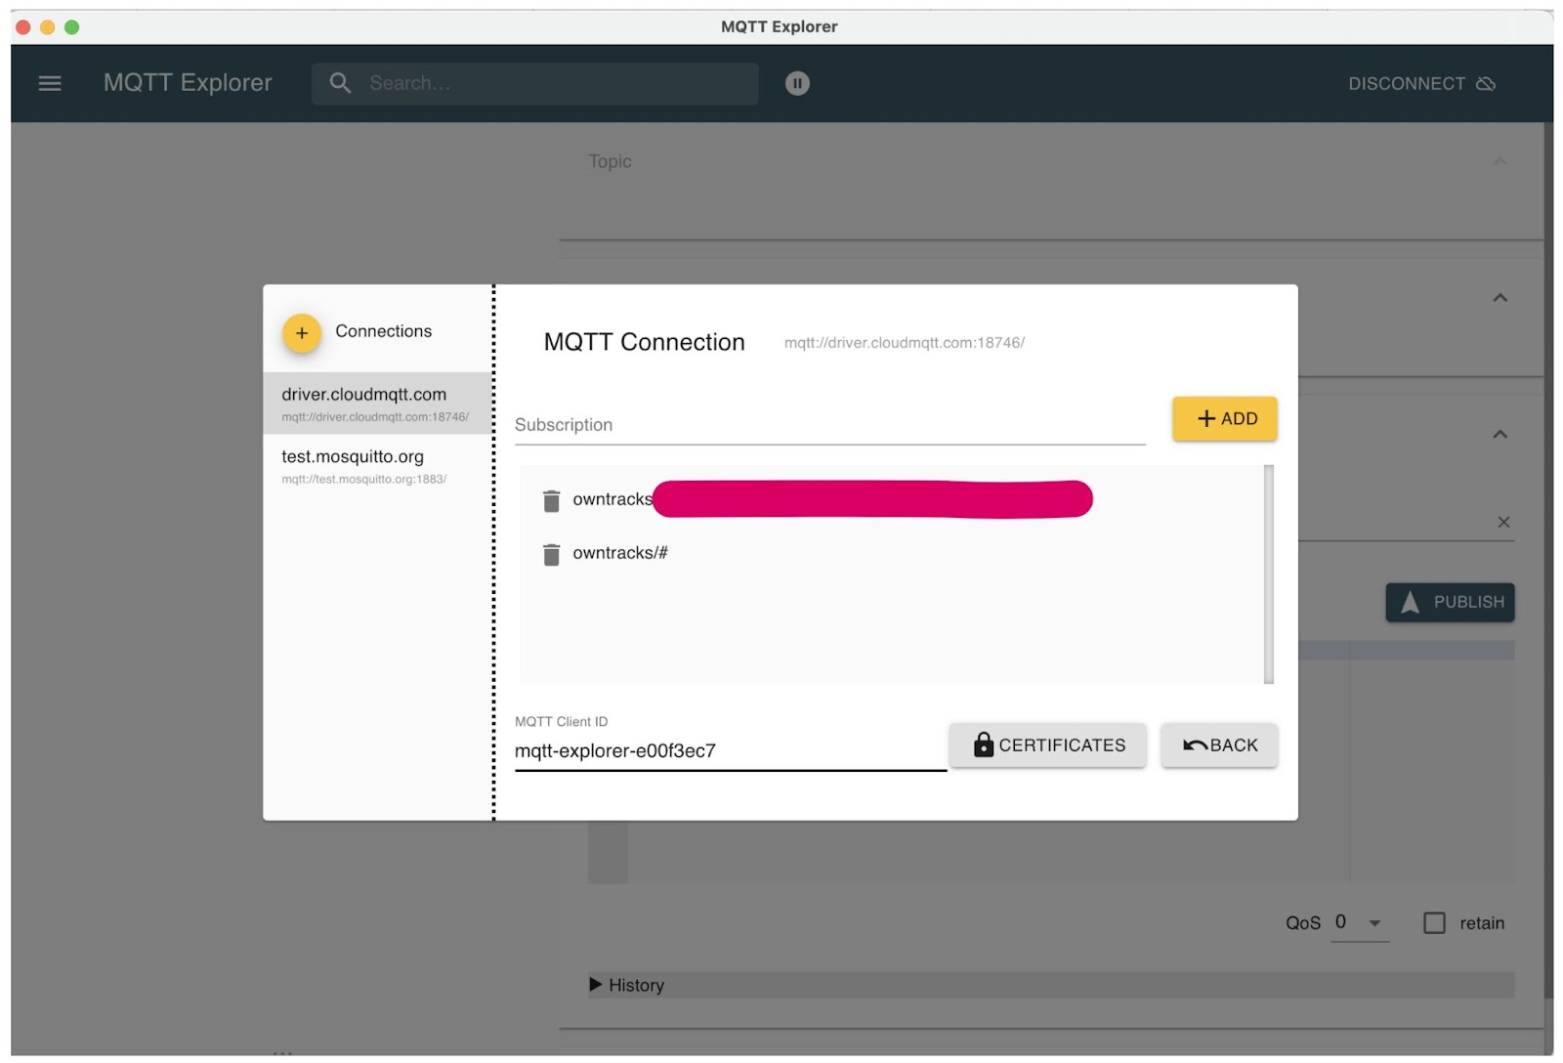Image resolution: width=1563 pixels, height=1063 pixels.
Task: Click the search magnifier icon
Action: (x=340, y=83)
